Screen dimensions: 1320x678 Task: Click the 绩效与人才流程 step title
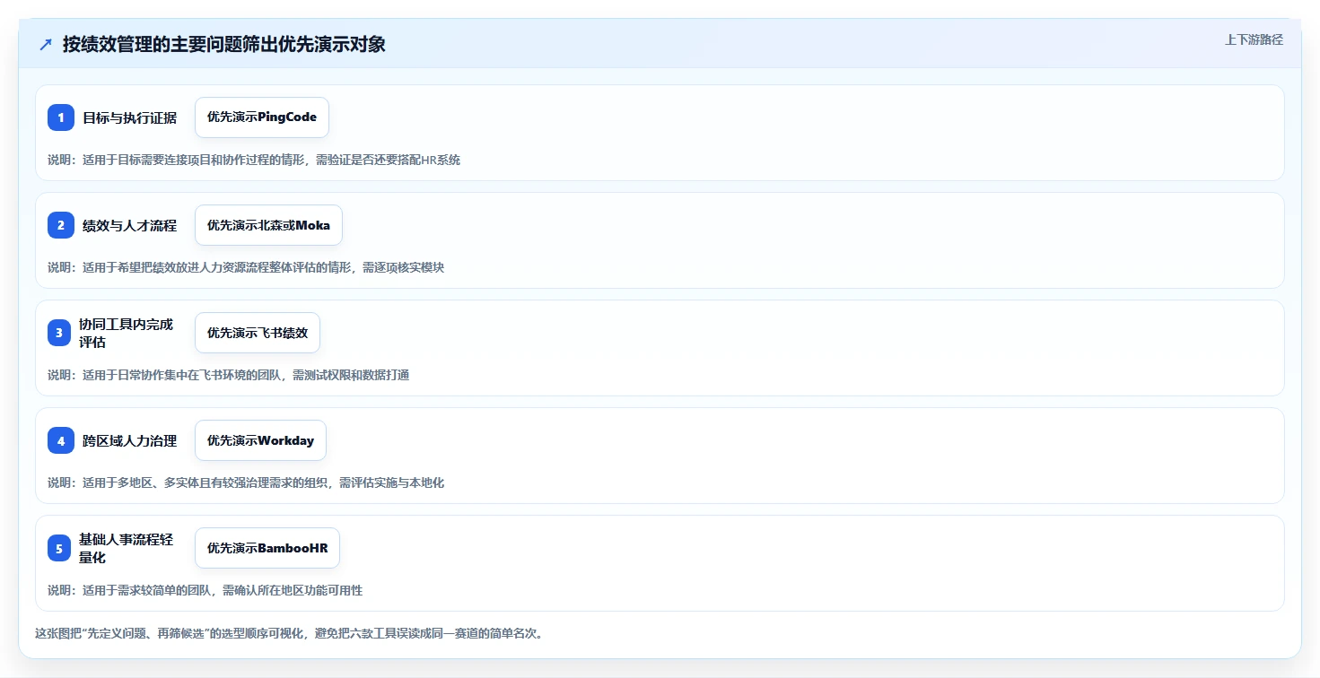tap(129, 225)
